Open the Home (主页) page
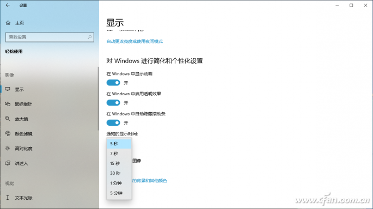373x209 pixels. (x=15, y=23)
